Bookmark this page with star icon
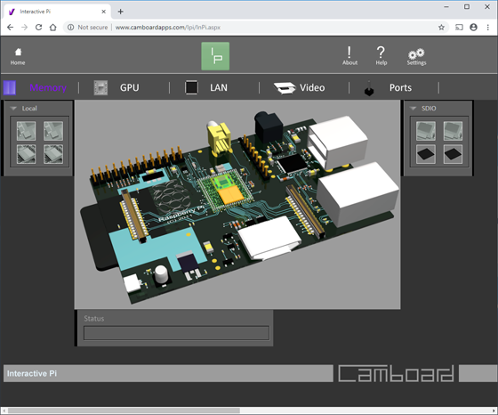The image size is (498, 415). (x=441, y=28)
